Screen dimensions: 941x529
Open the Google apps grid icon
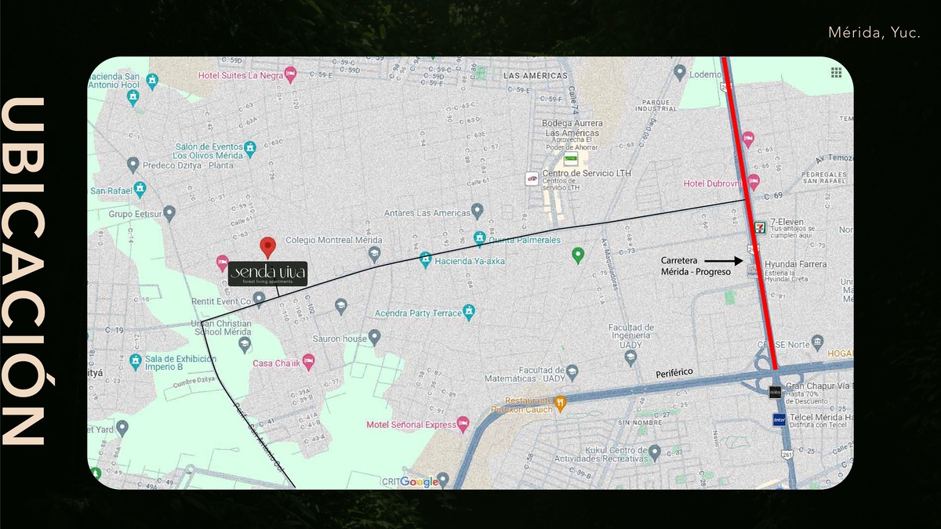pos(837,72)
